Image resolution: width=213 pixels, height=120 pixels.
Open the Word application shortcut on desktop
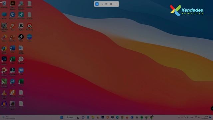click(x=13, y=49)
